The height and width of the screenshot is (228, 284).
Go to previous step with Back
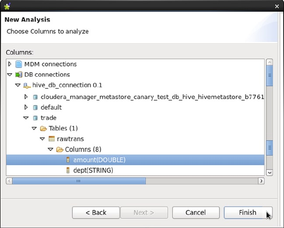pos(96,212)
